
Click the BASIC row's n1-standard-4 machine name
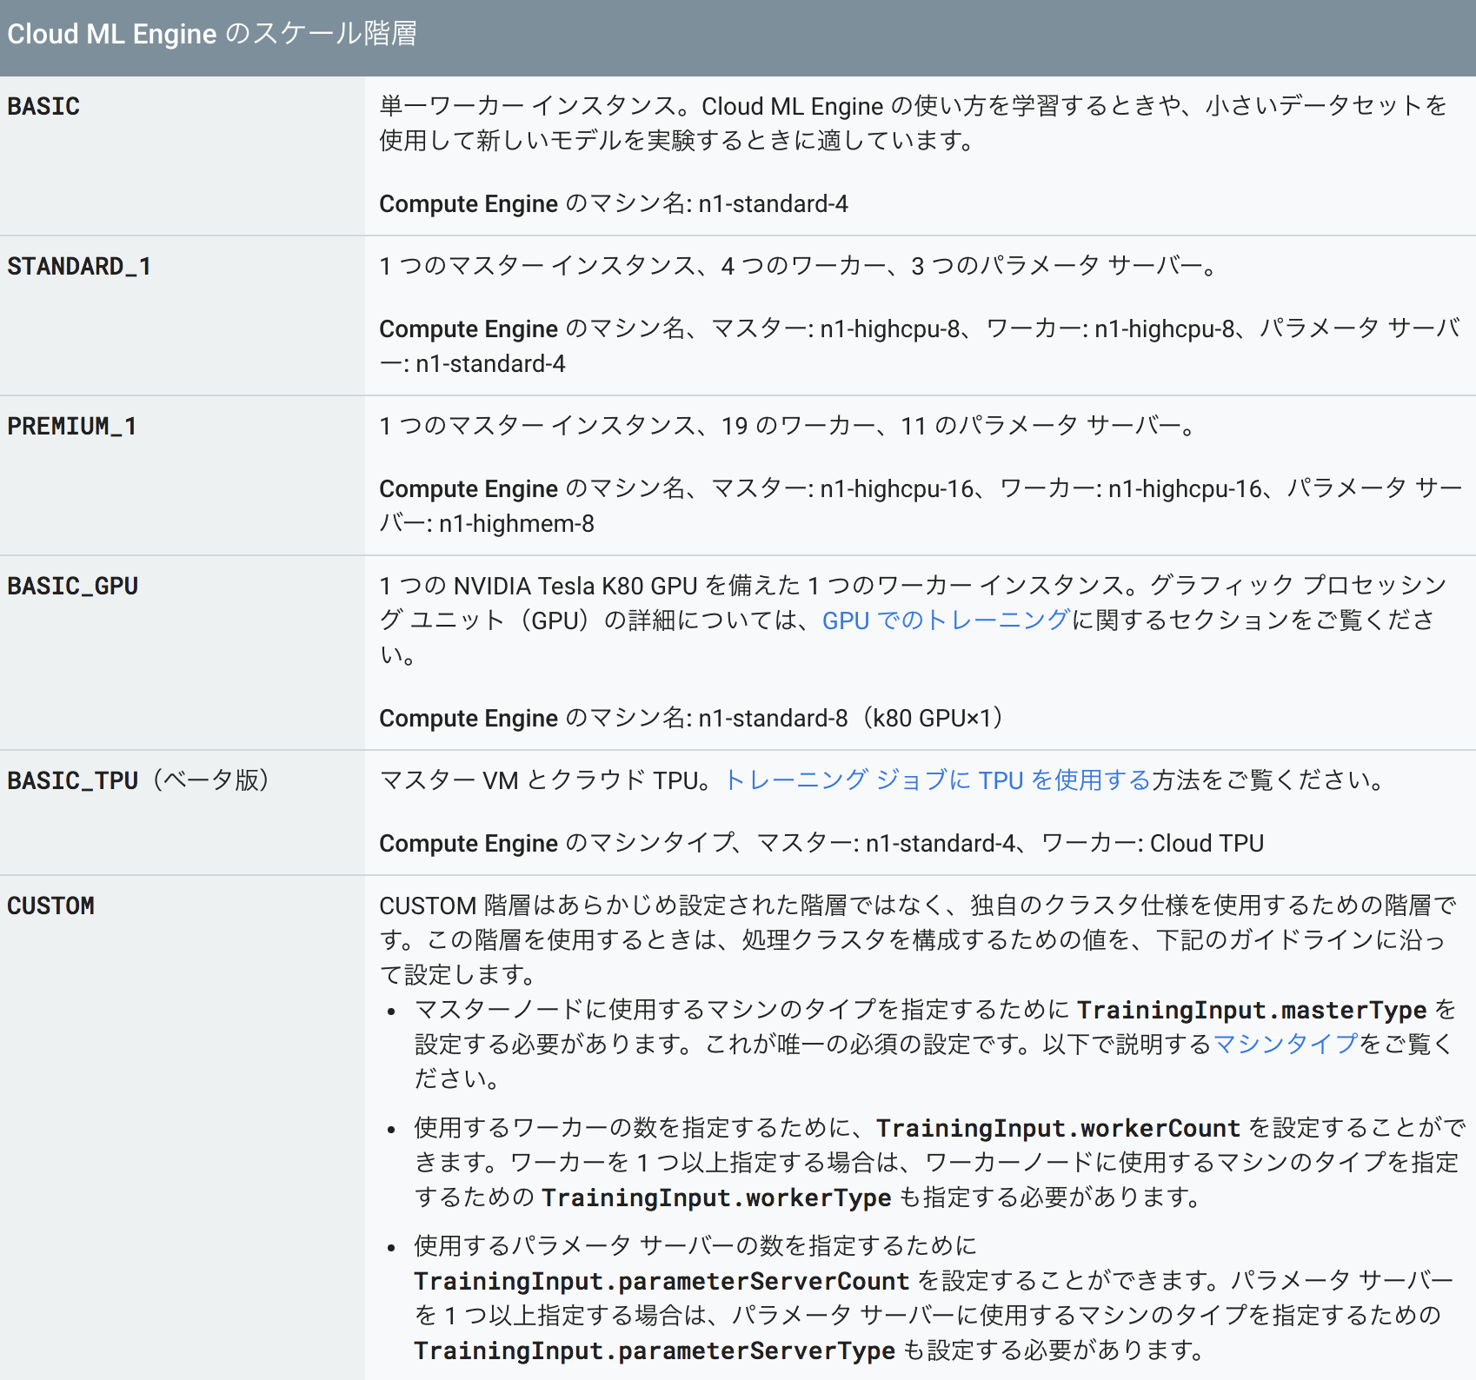[773, 204]
